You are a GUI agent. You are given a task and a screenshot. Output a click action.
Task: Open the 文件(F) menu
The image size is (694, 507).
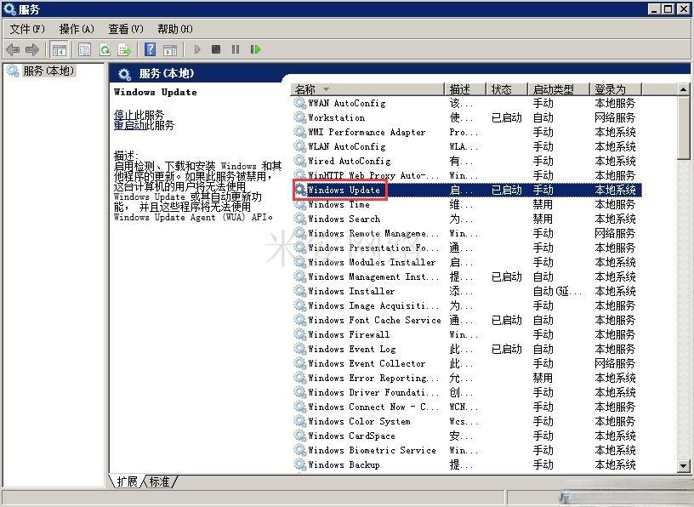coord(27,29)
